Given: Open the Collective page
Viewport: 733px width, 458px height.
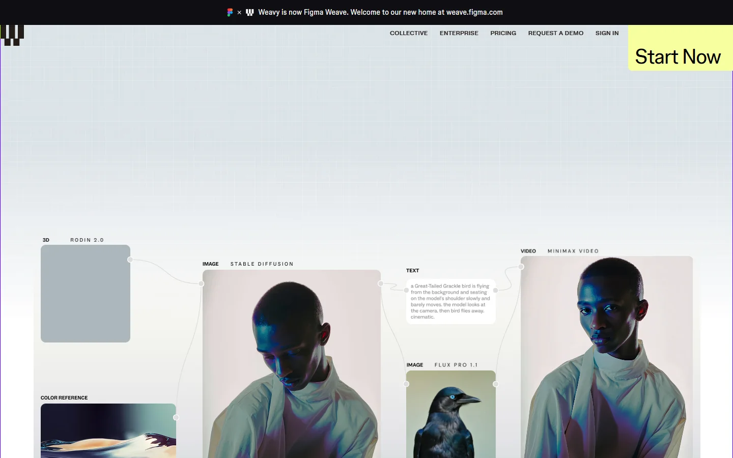Looking at the screenshot, I should pos(409,33).
